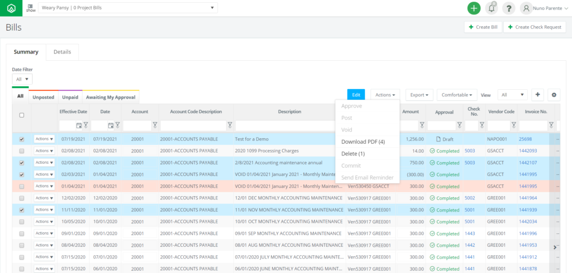Click the Invoice No. filter funnel icon

551,125
